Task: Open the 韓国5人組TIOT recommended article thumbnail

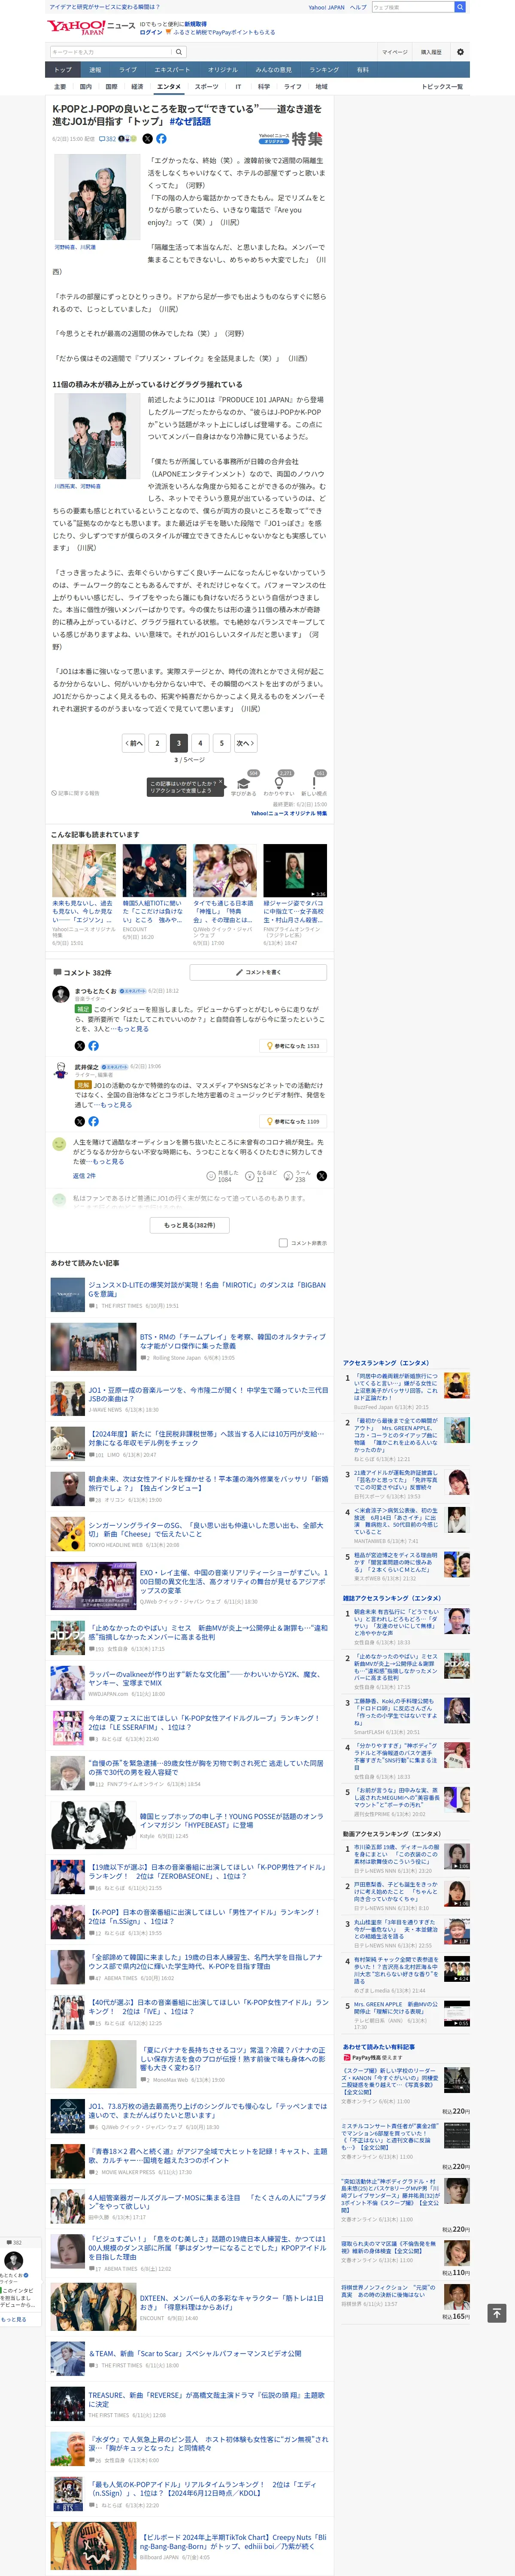Action: (154, 871)
